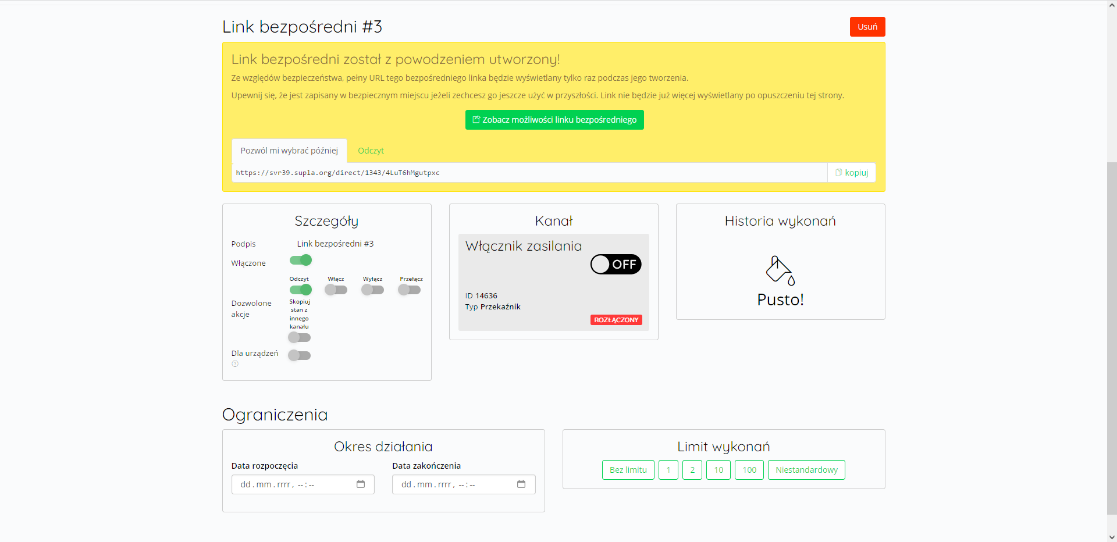The width and height of the screenshot is (1117, 542).
Task: Click the OFF state indicator of Włącznik zasilania
Action: [616, 265]
